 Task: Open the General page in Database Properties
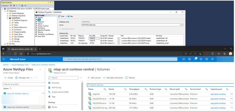pos(40,17)
